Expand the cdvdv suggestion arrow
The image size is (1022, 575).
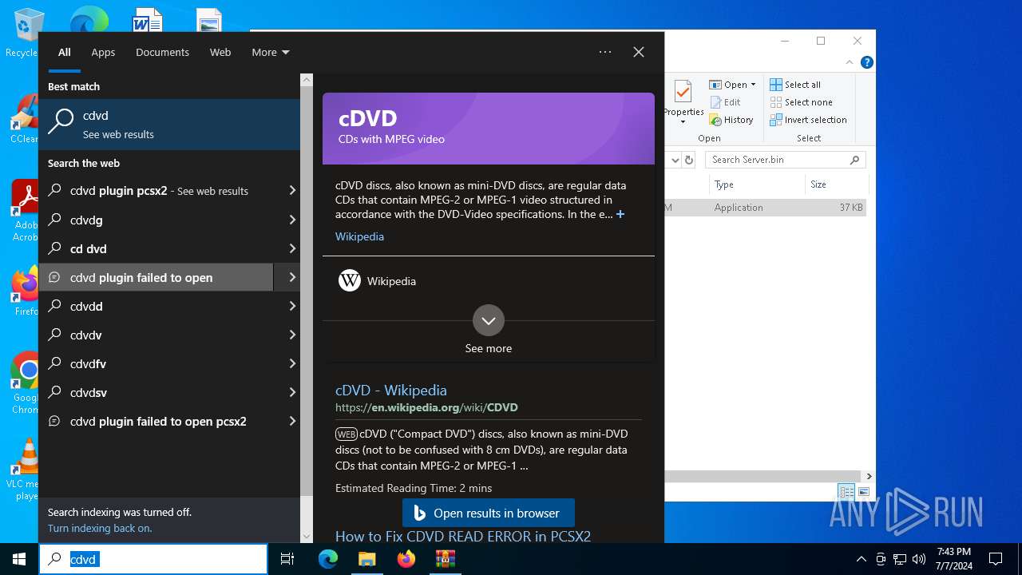point(291,335)
